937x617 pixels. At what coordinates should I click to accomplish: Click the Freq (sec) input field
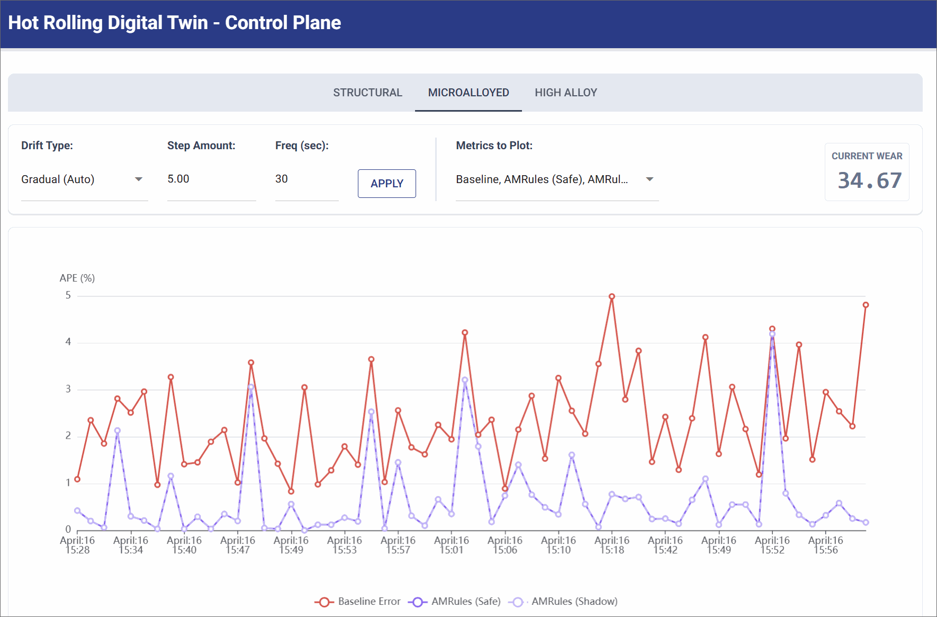pos(306,179)
